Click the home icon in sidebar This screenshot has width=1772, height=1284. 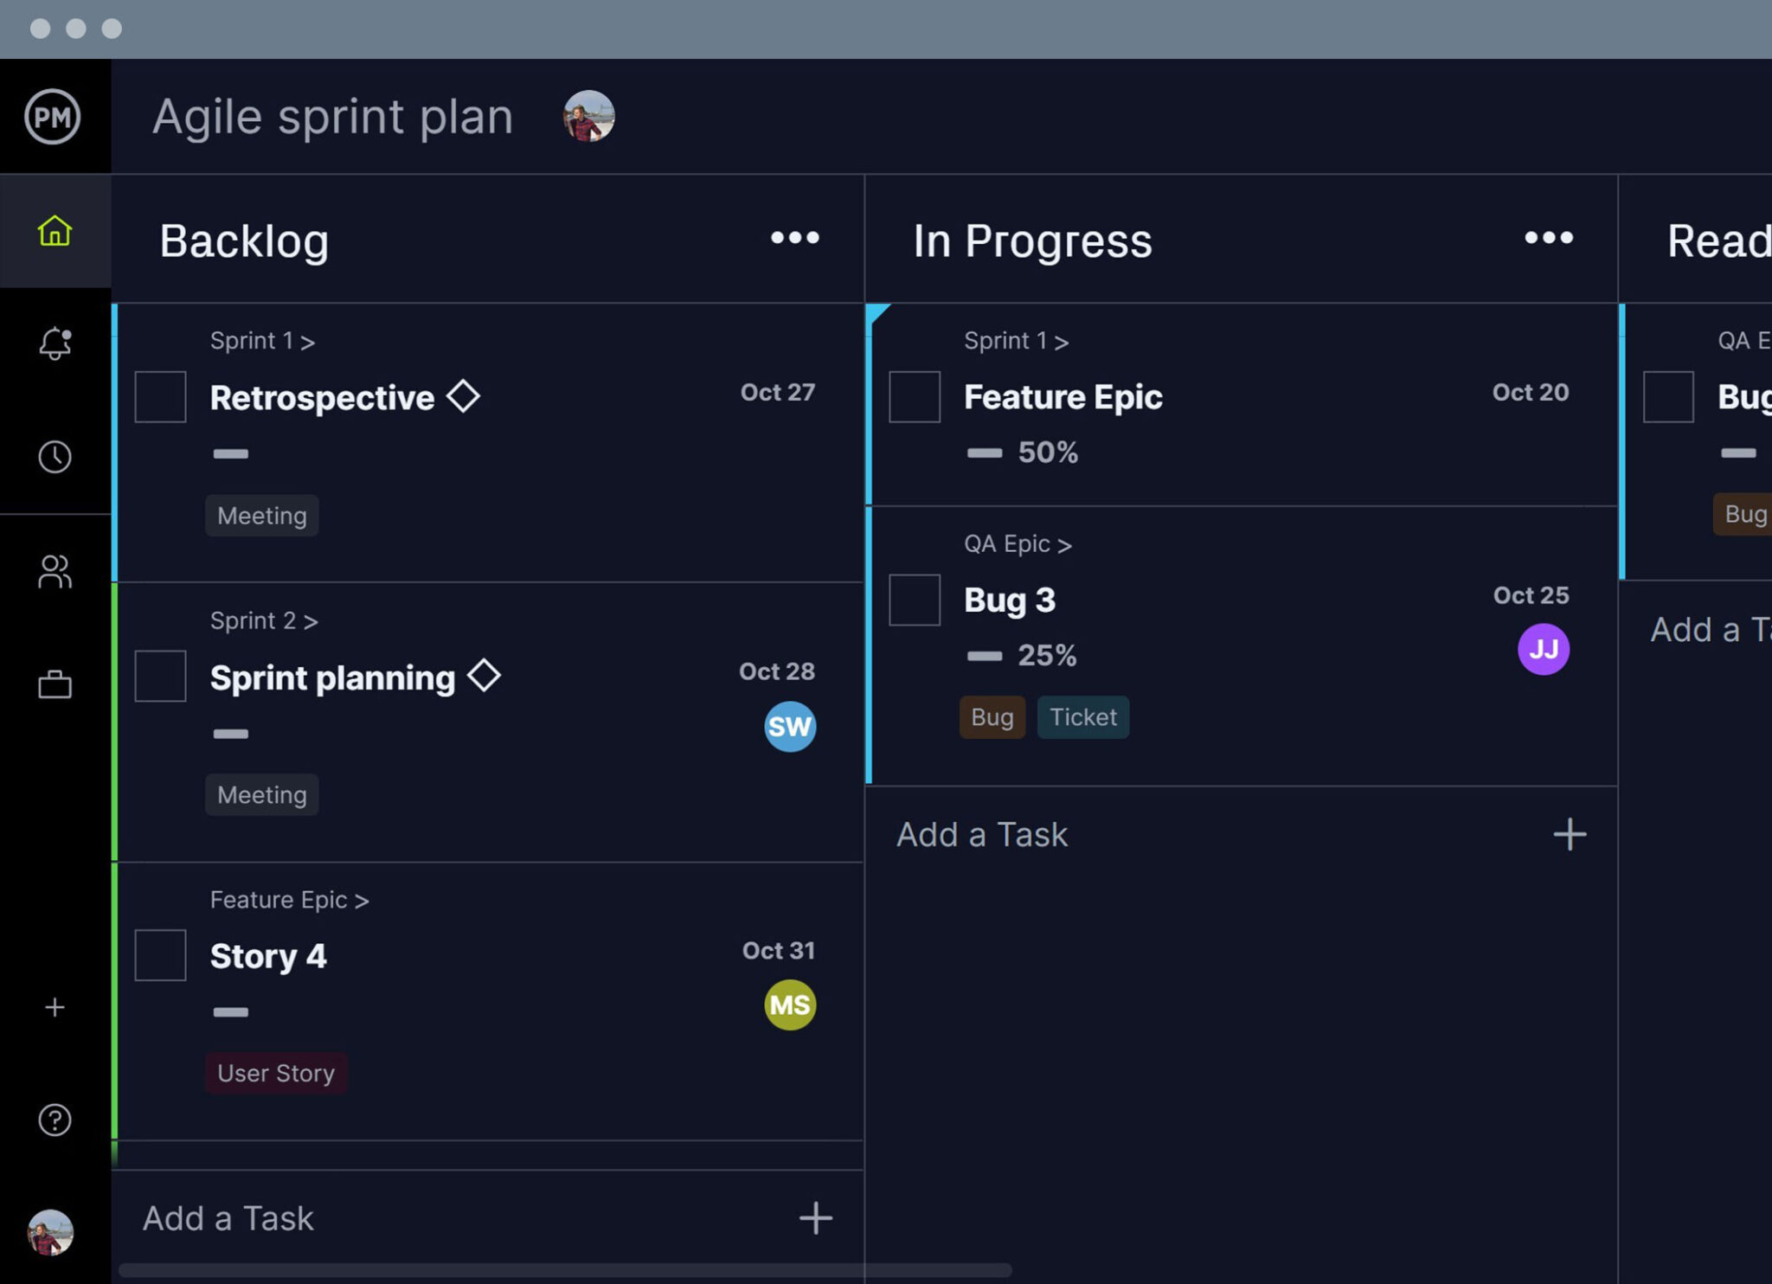click(55, 231)
